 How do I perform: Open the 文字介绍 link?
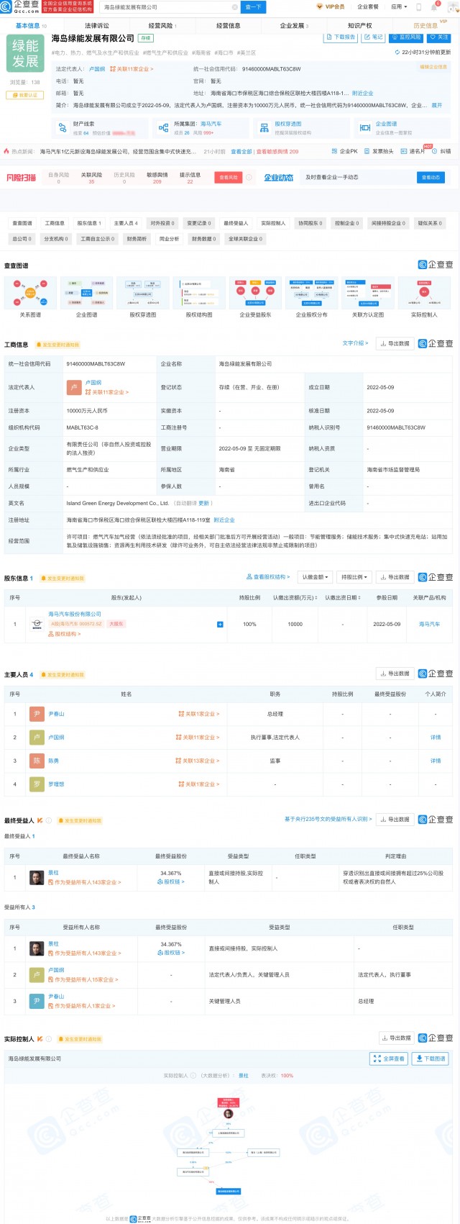click(x=355, y=343)
